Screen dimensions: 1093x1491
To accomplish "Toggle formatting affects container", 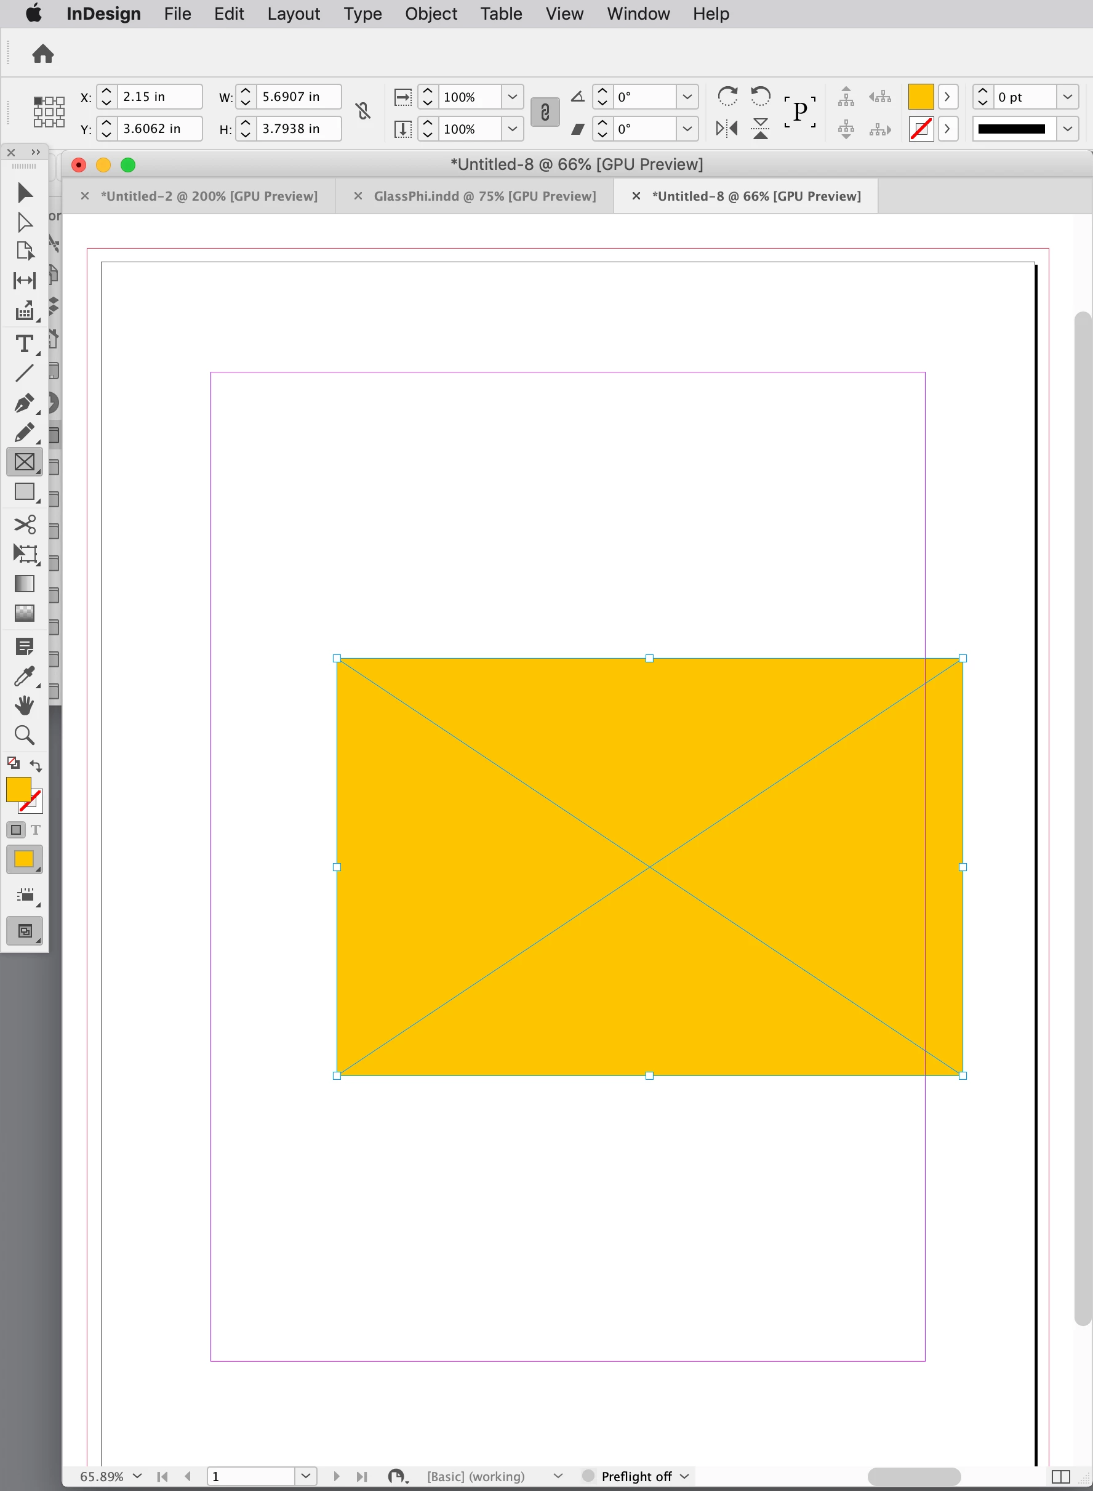I will 16,829.
